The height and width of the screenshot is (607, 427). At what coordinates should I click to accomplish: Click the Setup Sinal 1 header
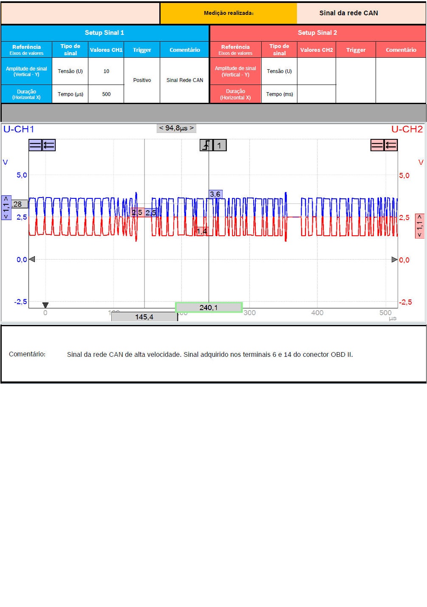click(105, 33)
